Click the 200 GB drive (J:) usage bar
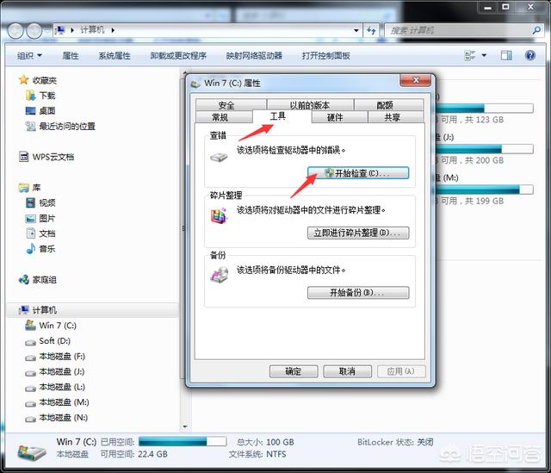 point(484,149)
